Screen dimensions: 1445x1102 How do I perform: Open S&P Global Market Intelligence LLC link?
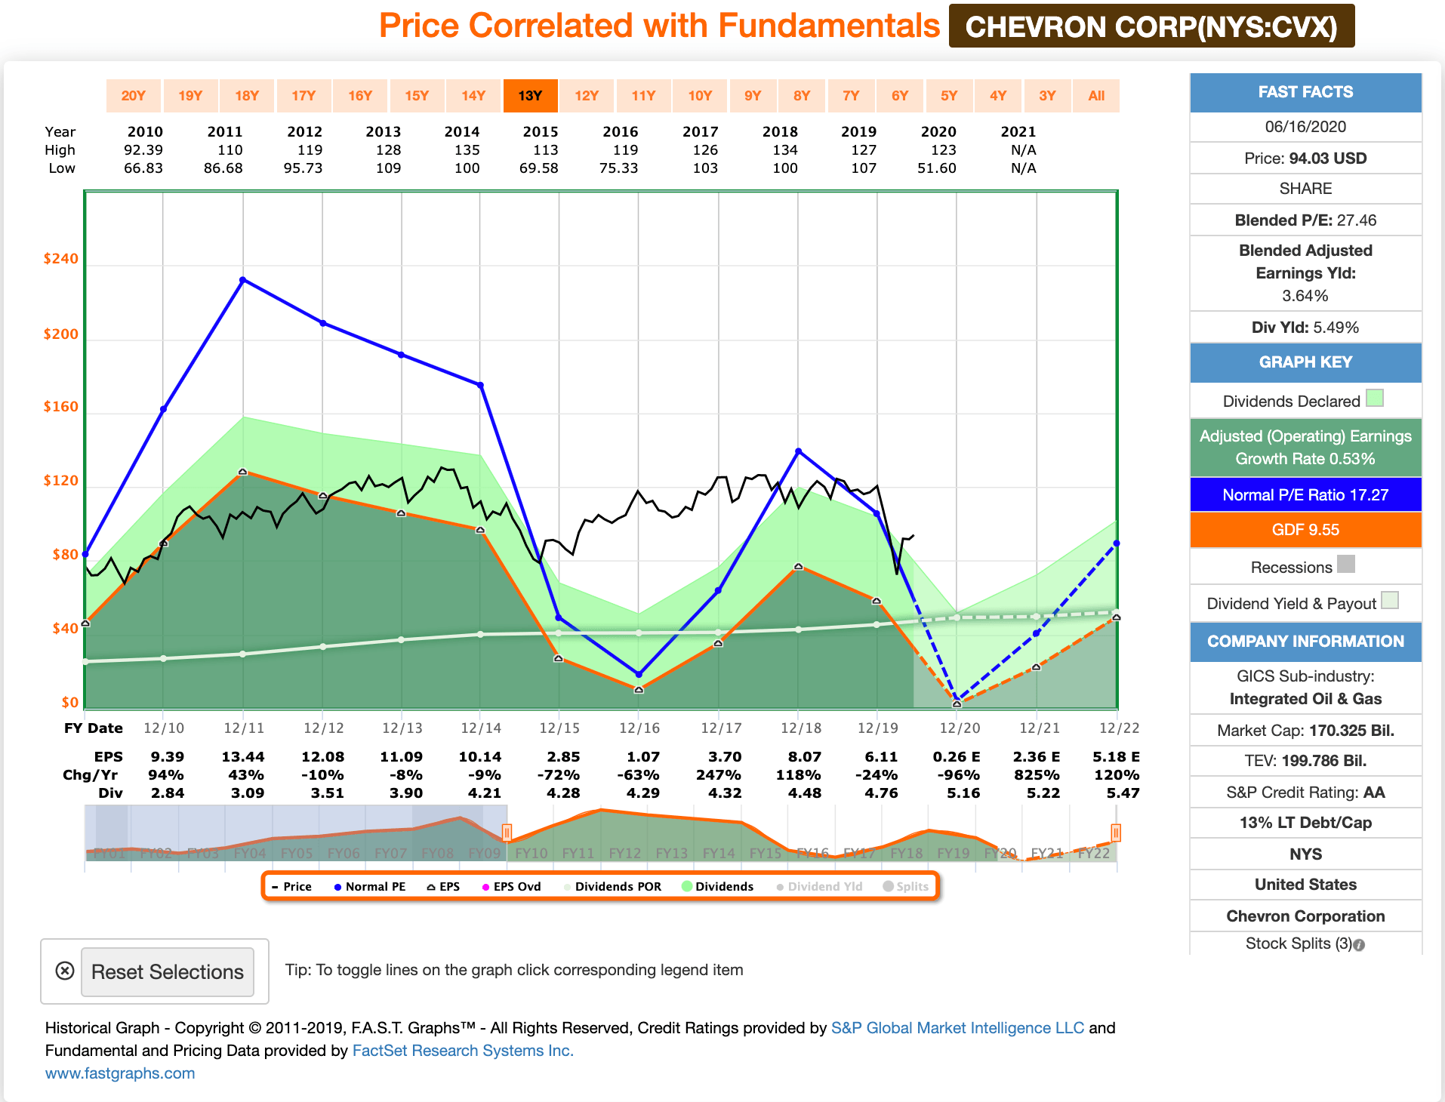click(x=957, y=1028)
